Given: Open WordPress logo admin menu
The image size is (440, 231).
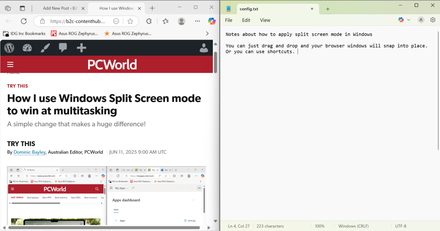Looking at the screenshot, I should [9, 48].
